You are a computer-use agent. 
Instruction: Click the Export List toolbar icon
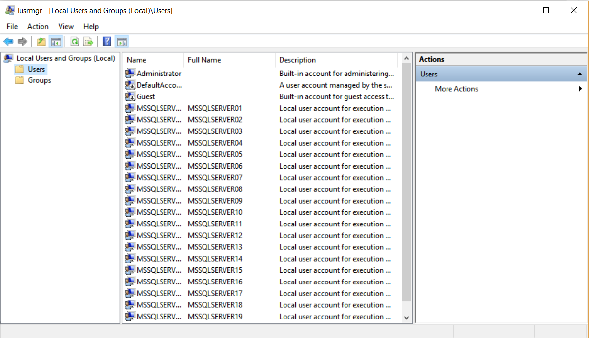[x=88, y=42]
